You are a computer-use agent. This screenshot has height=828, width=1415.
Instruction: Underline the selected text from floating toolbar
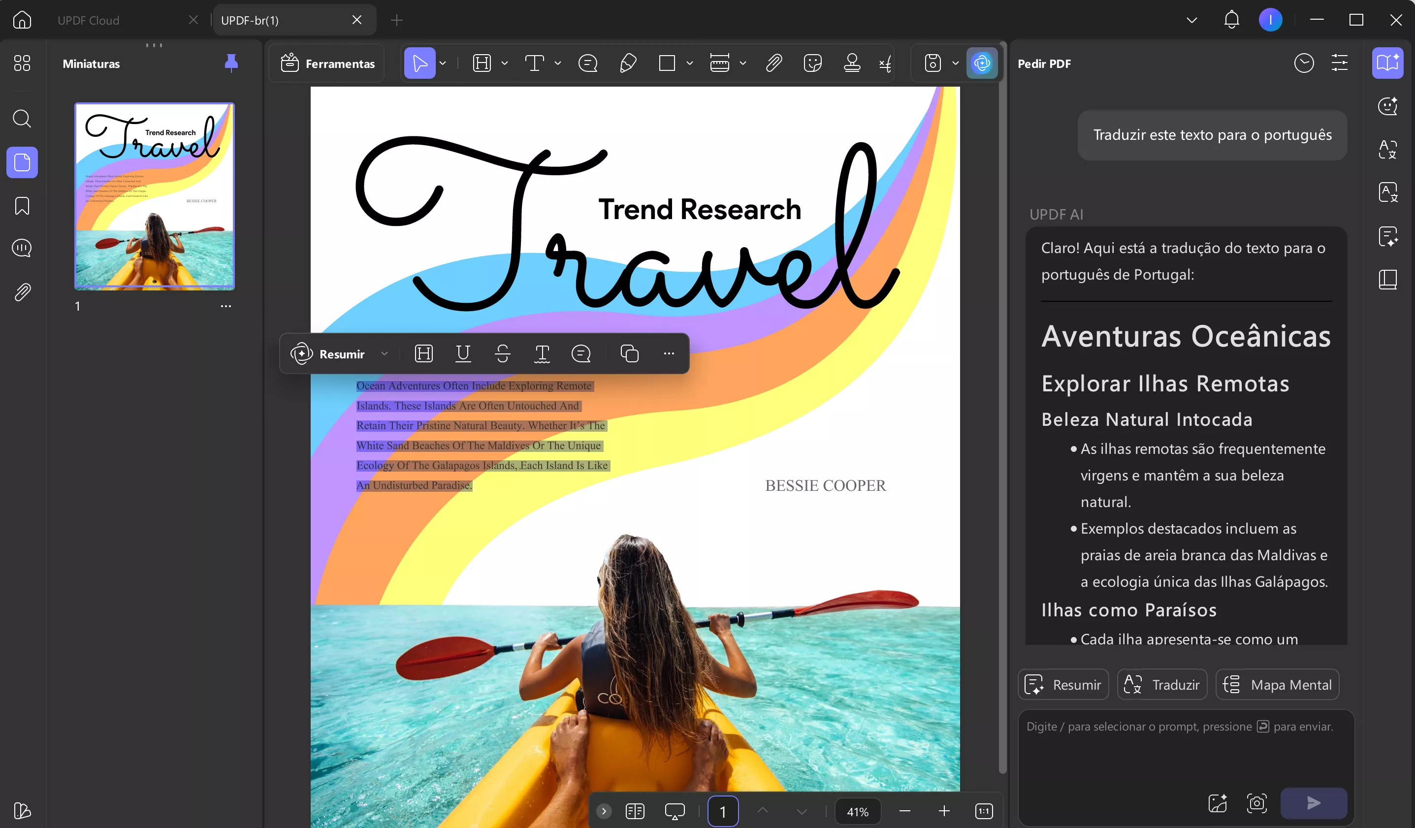coord(463,353)
